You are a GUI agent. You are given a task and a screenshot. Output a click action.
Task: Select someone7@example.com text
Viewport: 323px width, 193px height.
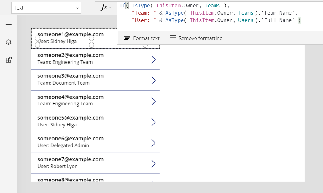pyautogui.click(x=71, y=159)
